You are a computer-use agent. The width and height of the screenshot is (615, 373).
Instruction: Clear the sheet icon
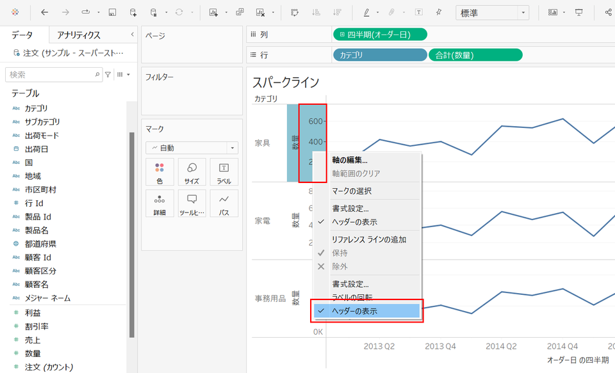(x=260, y=13)
